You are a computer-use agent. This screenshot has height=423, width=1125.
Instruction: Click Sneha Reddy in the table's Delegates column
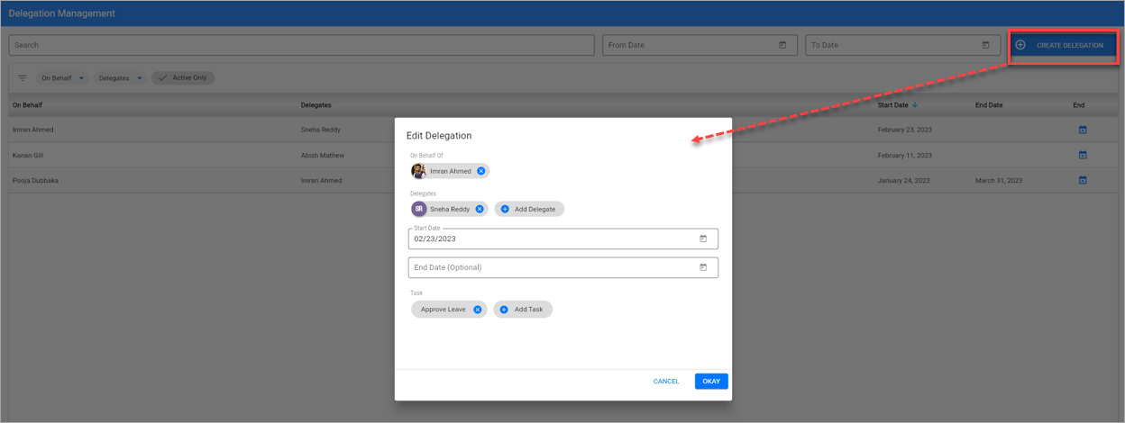click(321, 130)
